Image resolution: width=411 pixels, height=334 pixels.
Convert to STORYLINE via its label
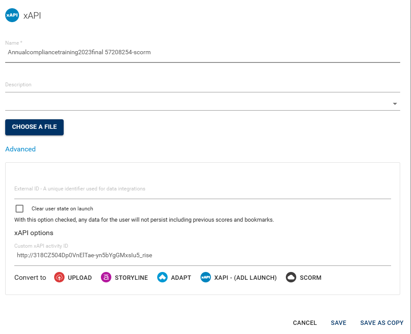coord(131,278)
